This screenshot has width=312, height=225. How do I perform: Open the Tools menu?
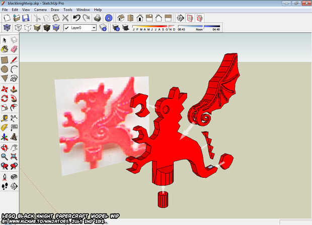(68, 10)
